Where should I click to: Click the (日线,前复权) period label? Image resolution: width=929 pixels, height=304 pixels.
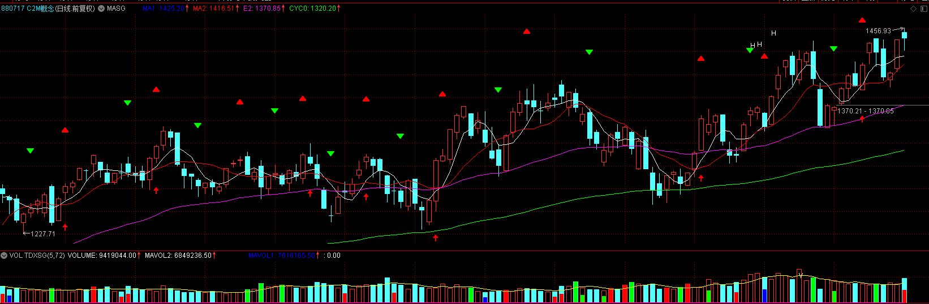tap(76, 9)
